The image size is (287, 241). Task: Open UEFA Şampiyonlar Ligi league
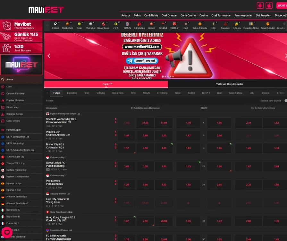(x=21, y=137)
